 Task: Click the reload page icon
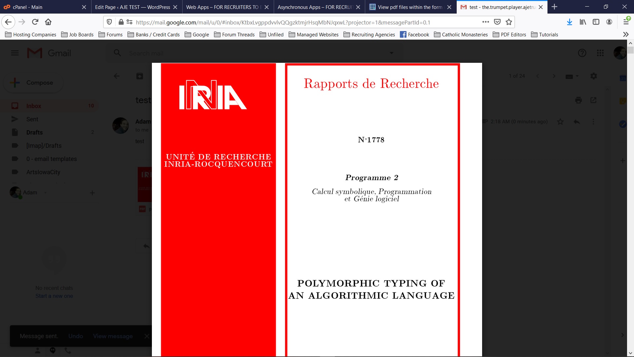(35, 22)
